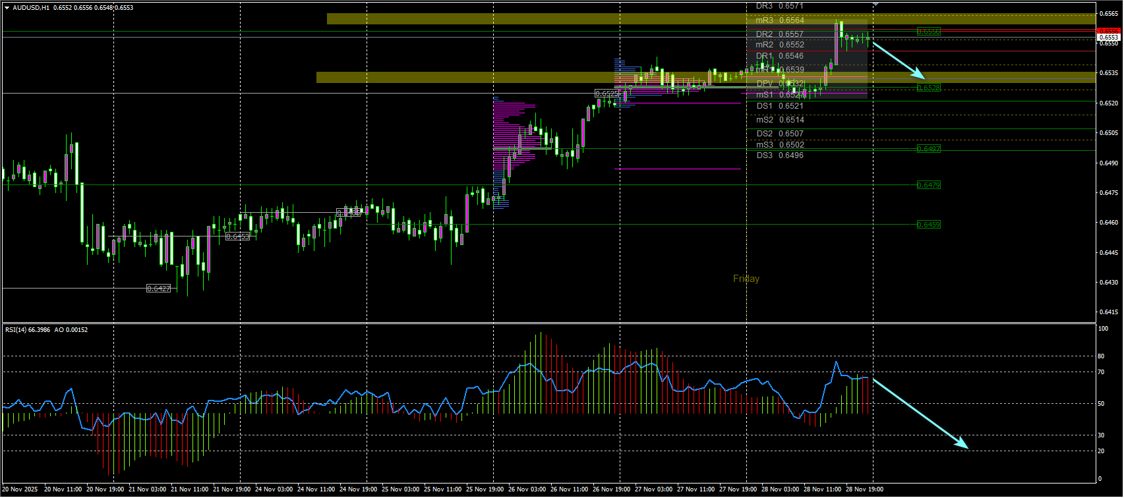
Task: Select 0.6445 on the price scale
Action: click(1108, 253)
